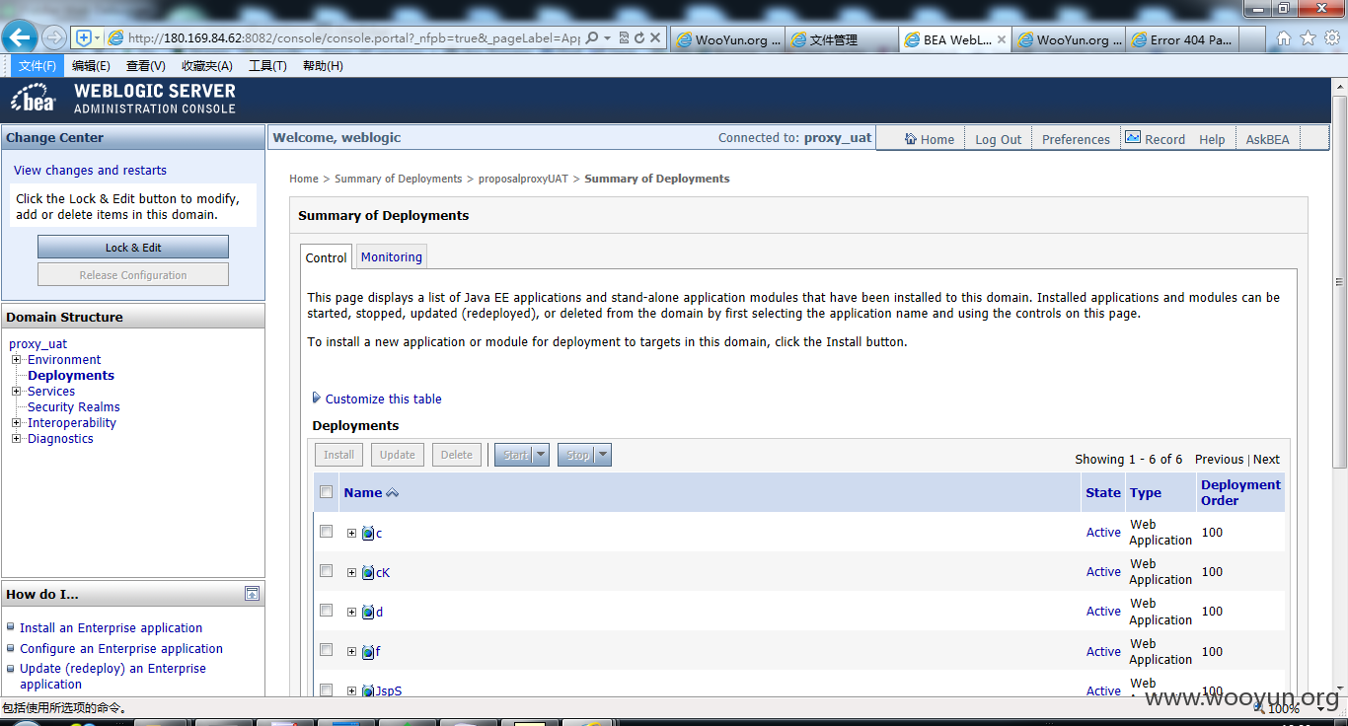1348x726 pixels.
Task: Check the box for deployment JspS
Action: point(327,690)
